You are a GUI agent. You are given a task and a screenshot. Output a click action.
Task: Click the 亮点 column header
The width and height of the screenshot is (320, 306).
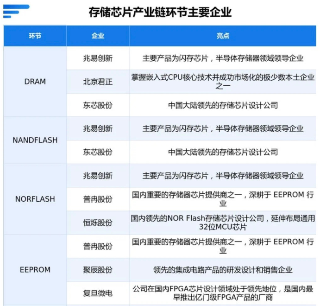pos(223,36)
